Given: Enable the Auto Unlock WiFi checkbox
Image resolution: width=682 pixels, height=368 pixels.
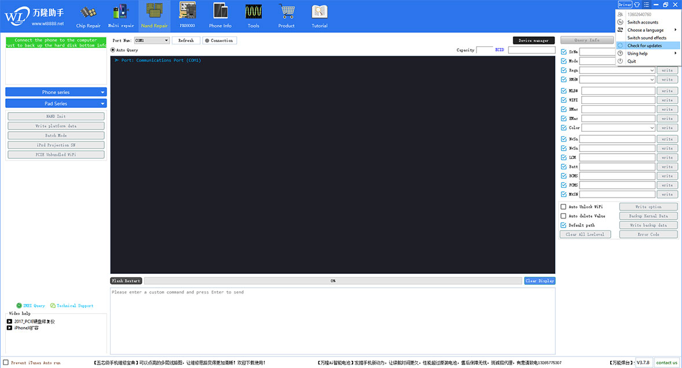Looking at the screenshot, I should click(x=564, y=207).
